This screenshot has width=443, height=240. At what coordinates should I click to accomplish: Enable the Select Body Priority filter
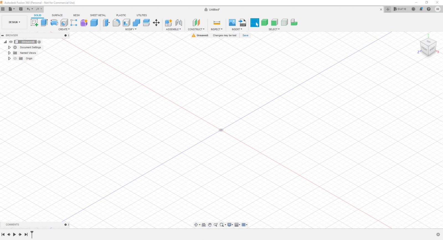(x=265, y=23)
